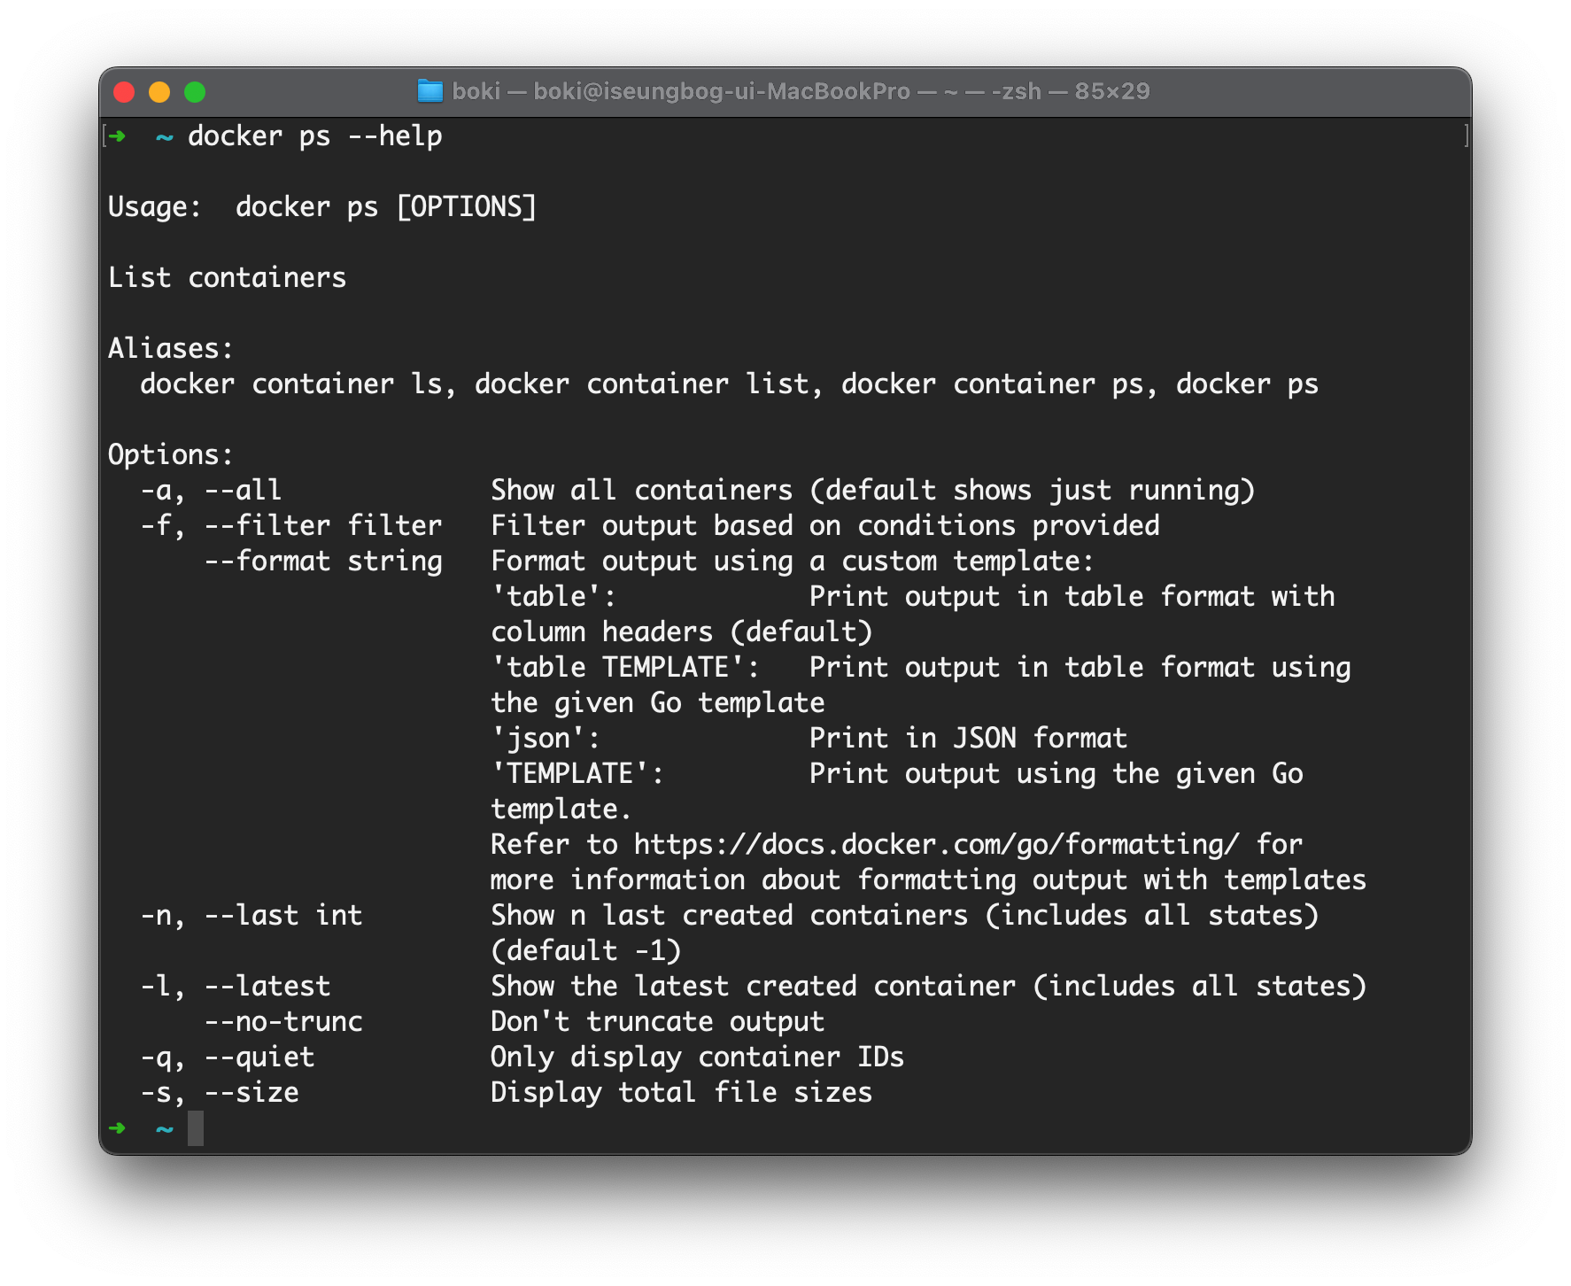Screen dimensions: 1571x1286
Task: Click the '-s, --size' option flag
Action: tap(220, 1093)
